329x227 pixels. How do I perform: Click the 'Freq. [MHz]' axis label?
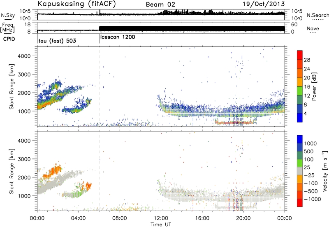[x=7, y=27]
